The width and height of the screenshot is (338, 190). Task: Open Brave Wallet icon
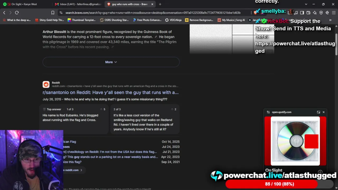[x=308, y=13]
